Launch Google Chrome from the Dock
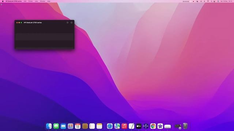This screenshot has width=234, height=131. 153,126
